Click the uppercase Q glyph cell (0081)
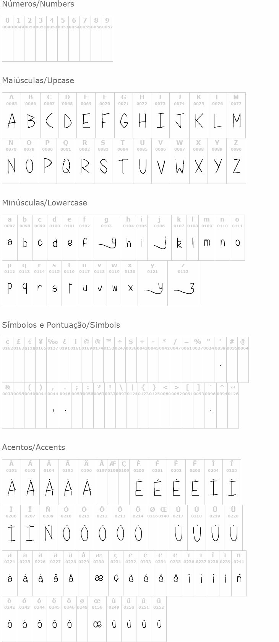 [66, 161]
